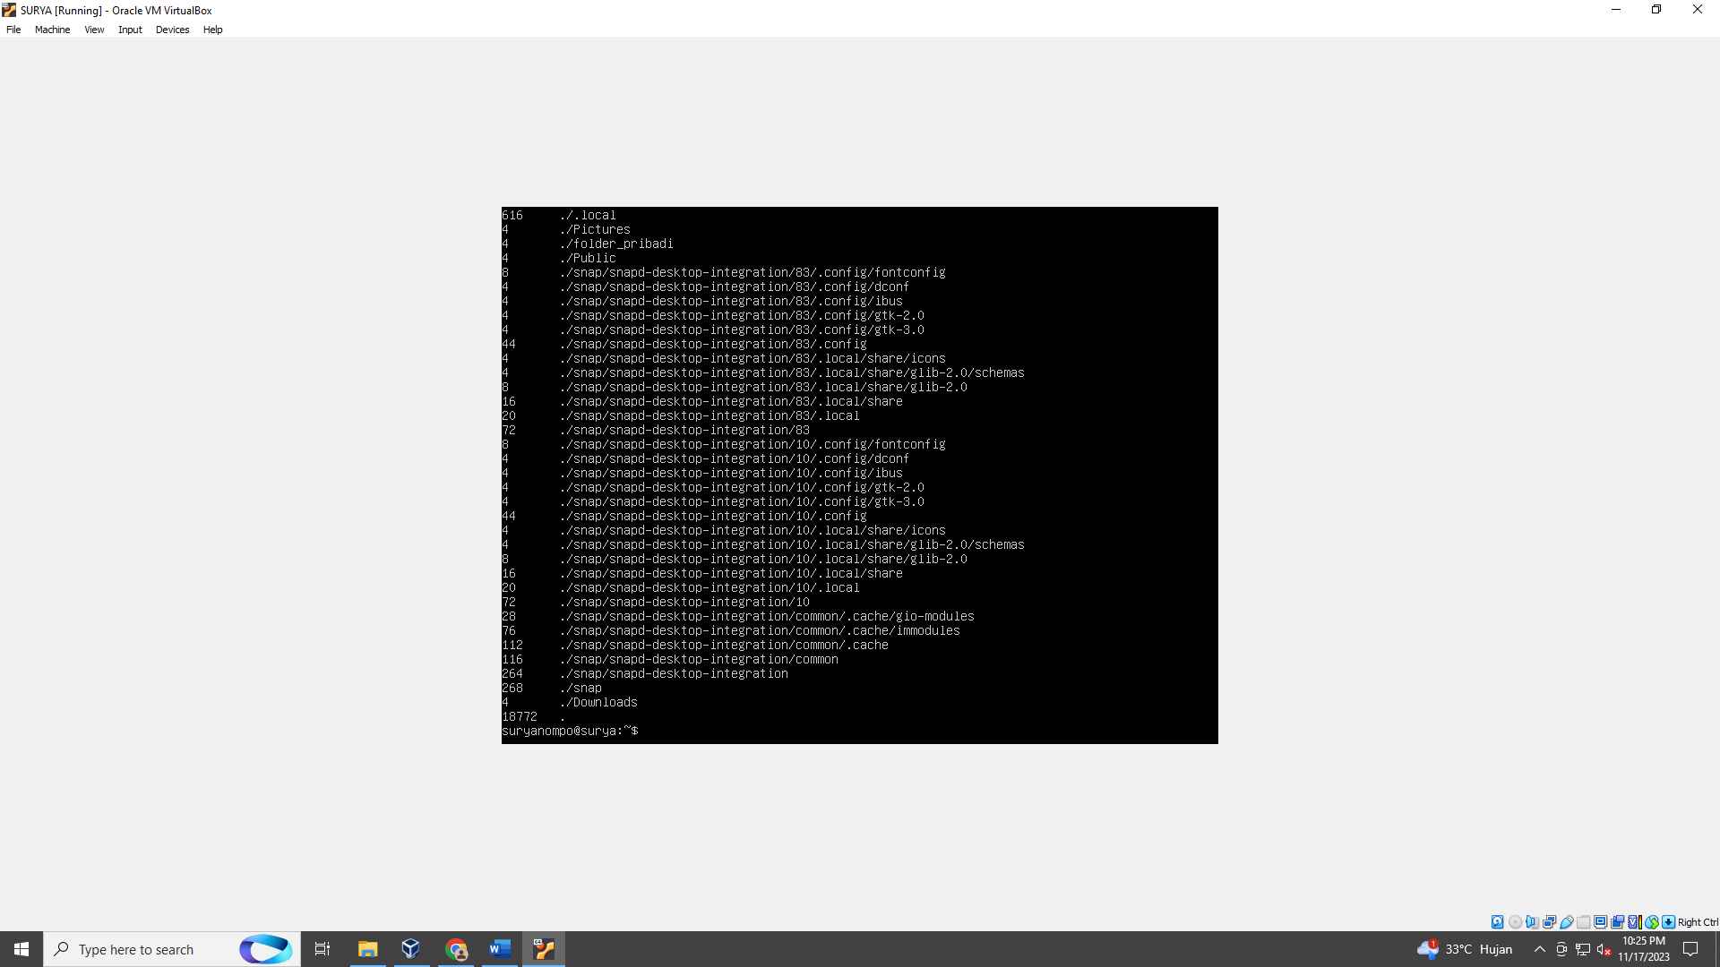The height and width of the screenshot is (967, 1720).
Task: Click the V virtualization features status icon
Action: pos(1635,922)
